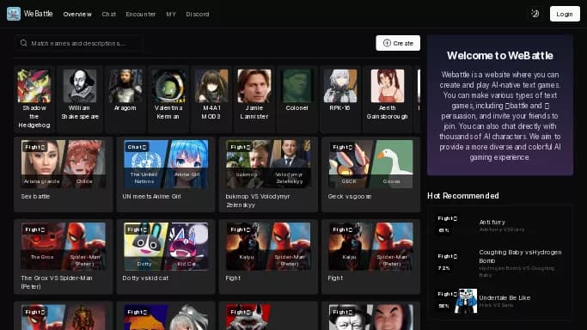
Task: Click the Login button
Action: click(565, 14)
